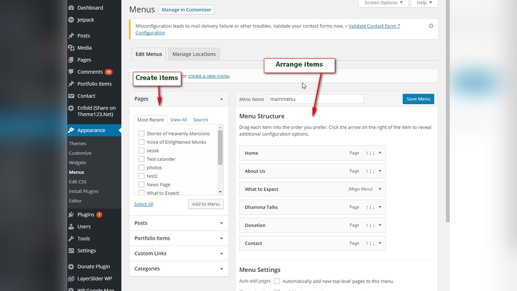
Task: Enable automatically add new top-level pages
Action: coord(277,281)
